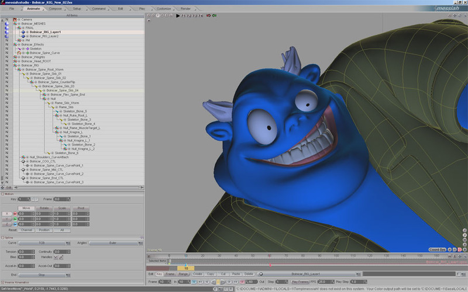
Task: Toggle visibility of Bolnicar_MESHES in first column
Action: (x=6, y=23)
